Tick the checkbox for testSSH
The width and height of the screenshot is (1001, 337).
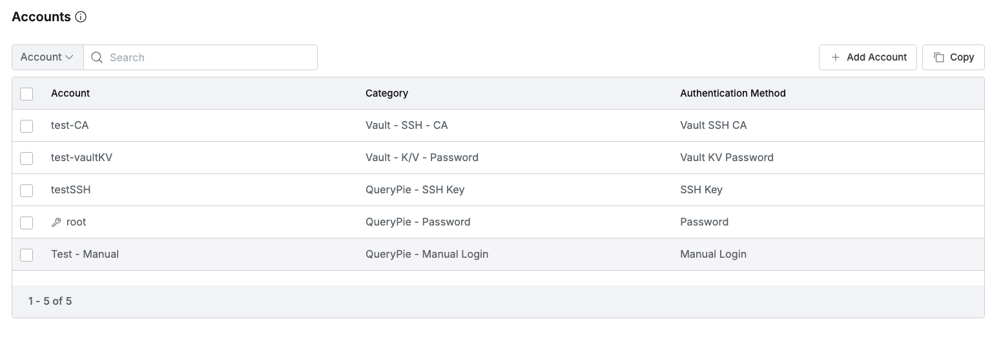pyautogui.click(x=26, y=191)
